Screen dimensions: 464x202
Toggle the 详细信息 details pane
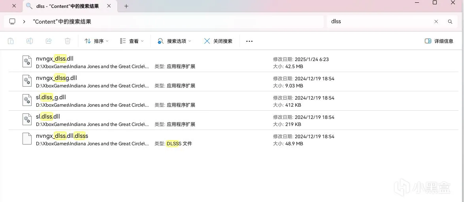[439, 41]
